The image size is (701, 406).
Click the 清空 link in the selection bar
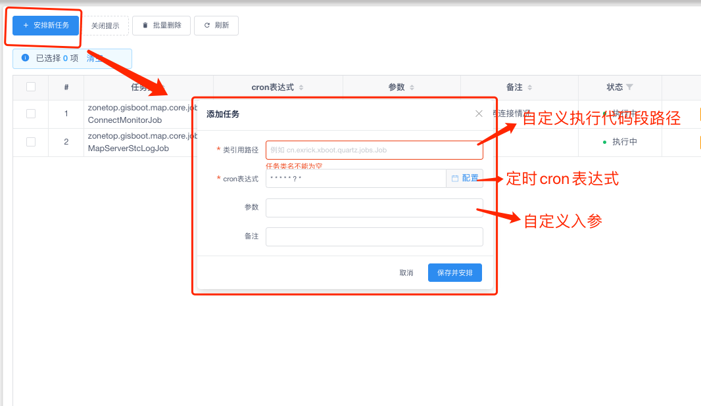pos(94,58)
